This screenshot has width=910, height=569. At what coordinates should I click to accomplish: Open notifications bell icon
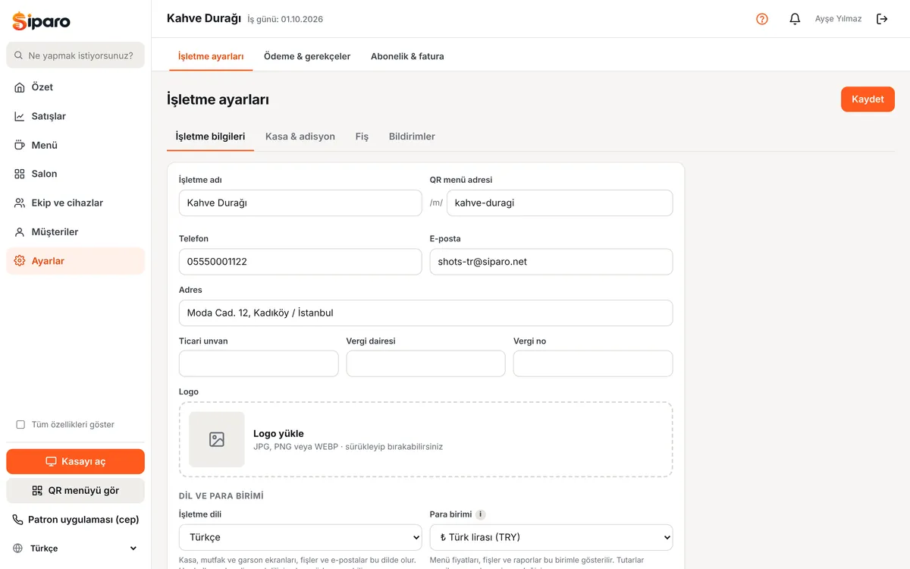pyautogui.click(x=795, y=19)
